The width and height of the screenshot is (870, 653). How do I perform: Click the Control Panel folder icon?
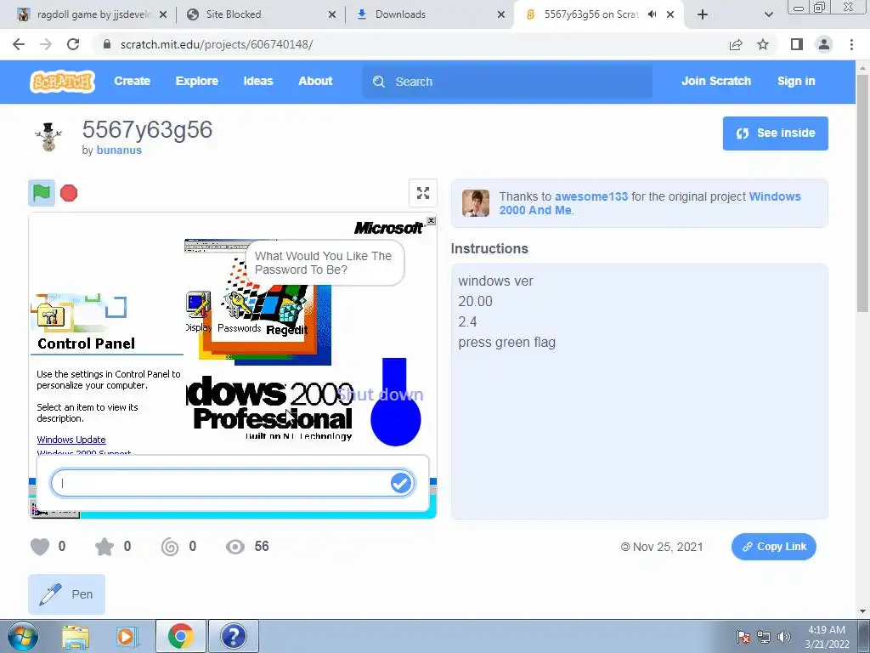click(50, 315)
